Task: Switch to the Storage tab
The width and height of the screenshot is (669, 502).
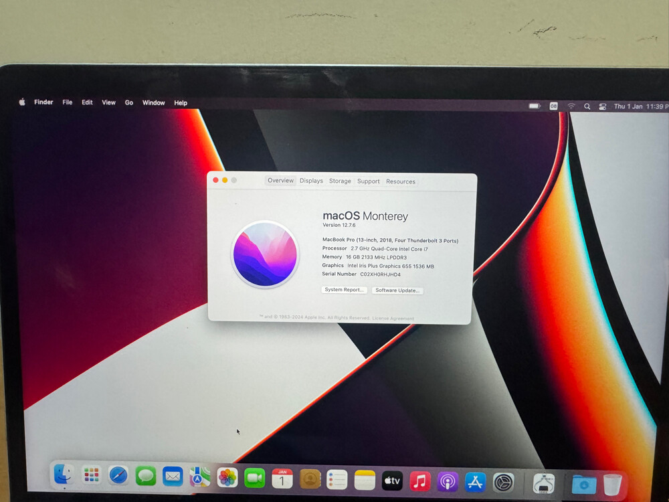Action: (x=340, y=181)
